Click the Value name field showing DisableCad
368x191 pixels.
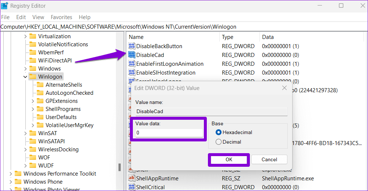[x=212, y=111]
